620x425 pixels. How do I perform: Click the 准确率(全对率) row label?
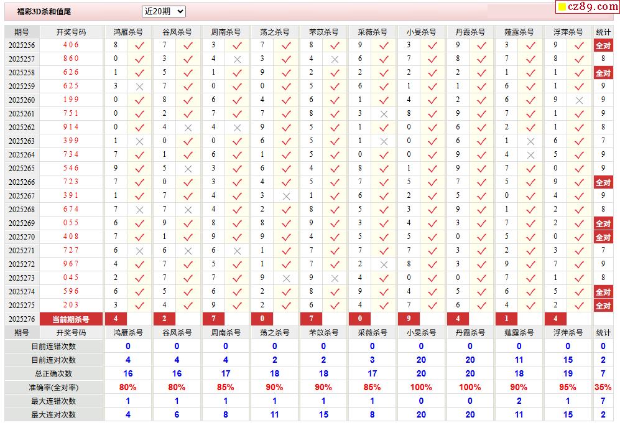53,387
